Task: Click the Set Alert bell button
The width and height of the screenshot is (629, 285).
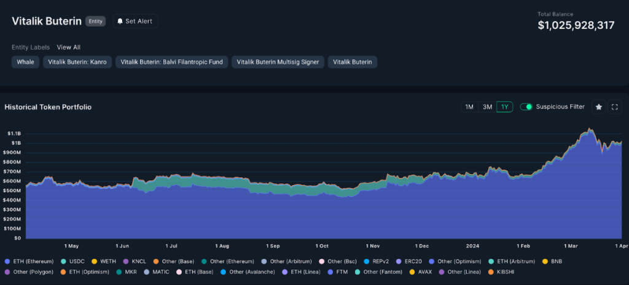Action: point(135,21)
